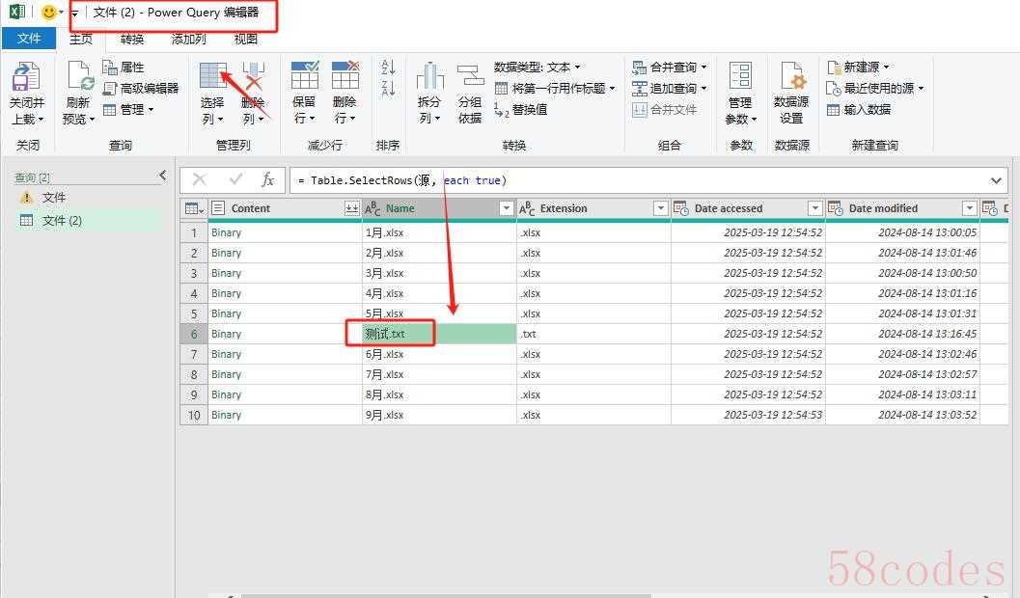The image size is (1020, 598).
Task: Select the 文件 query in the list
Action: tap(54, 198)
